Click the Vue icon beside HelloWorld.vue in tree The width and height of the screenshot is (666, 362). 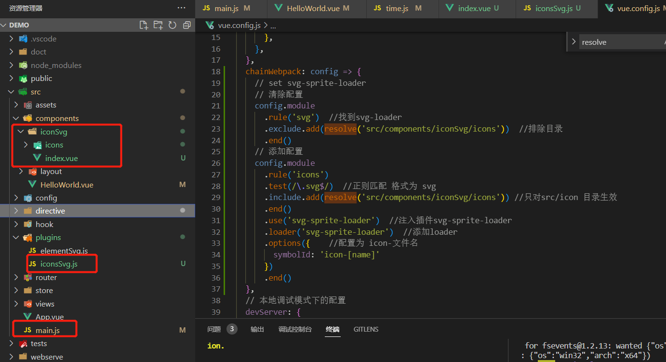coord(32,185)
